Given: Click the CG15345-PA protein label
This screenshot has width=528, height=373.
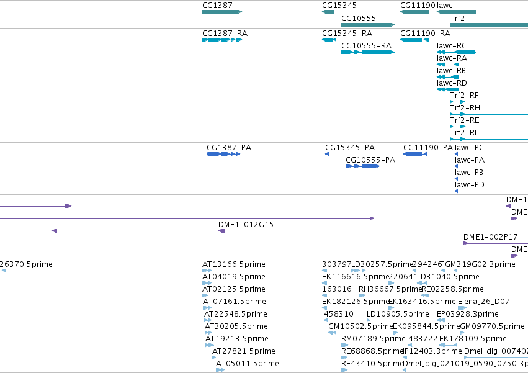Looking at the screenshot, I should tap(350, 148).
